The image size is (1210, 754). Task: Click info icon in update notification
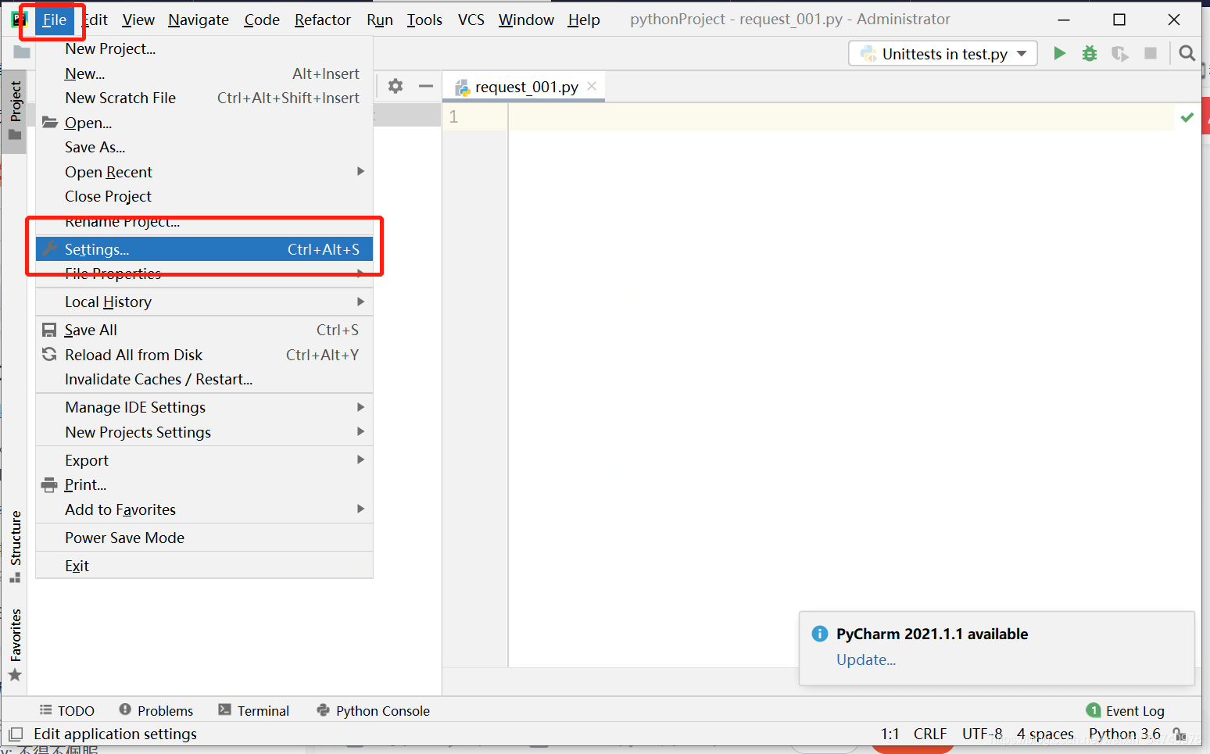(x=820, y=634)
